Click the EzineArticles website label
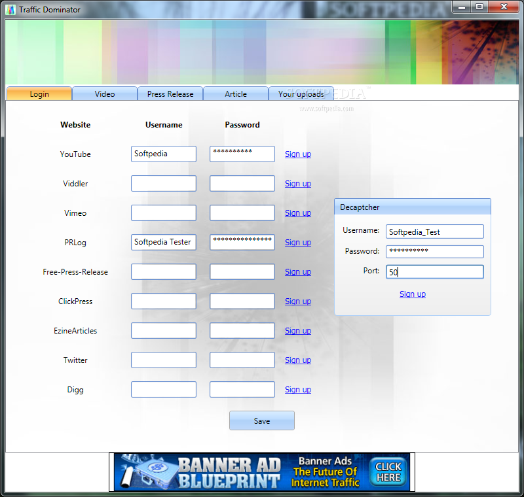 [75, 330]
